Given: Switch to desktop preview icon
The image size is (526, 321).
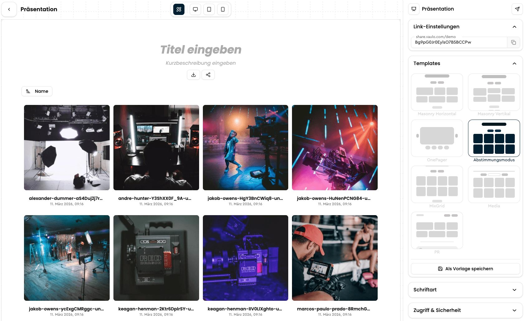Looking at the screenshot, I should coord(195,9).
